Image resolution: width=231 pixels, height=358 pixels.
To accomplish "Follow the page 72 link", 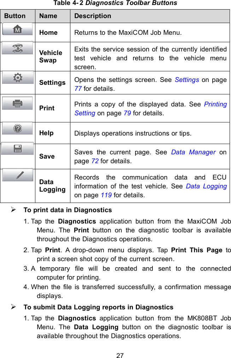I will point(95,161).
